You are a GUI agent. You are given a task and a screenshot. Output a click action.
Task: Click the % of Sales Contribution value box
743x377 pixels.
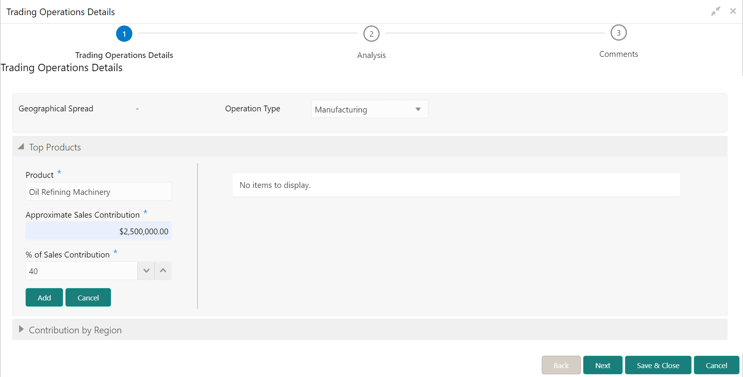pos(81,271)
